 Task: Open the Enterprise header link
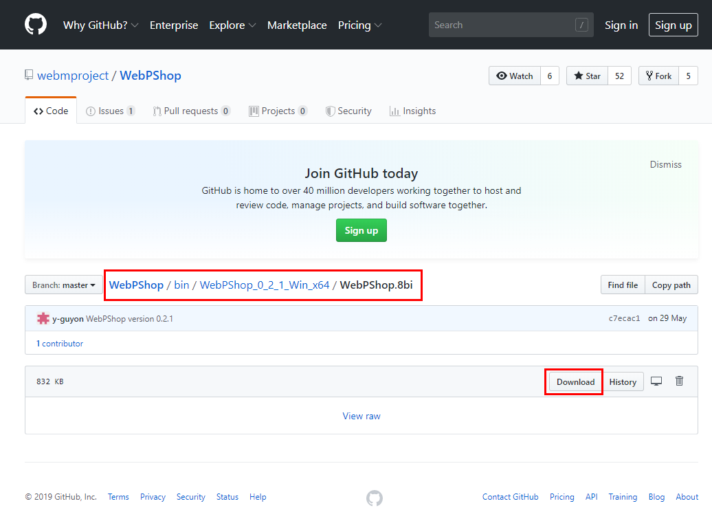[x=174, y=25]
